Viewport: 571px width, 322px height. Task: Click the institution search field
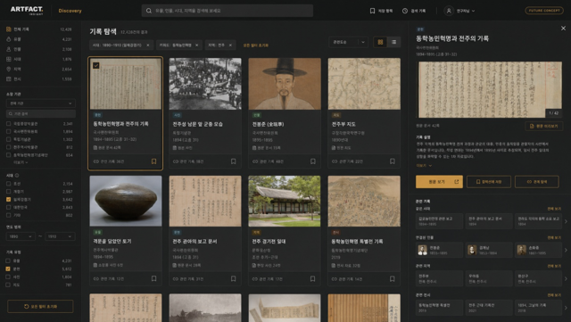click(x=41, y=114)
